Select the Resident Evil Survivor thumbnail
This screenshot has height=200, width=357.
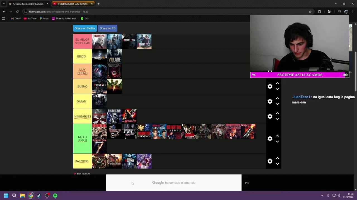(144, 131)
